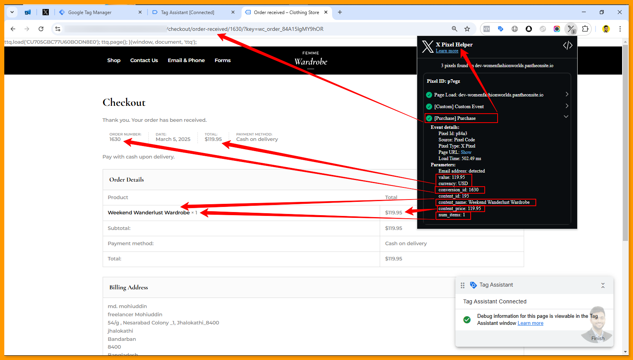Bookmark this page with the star icon
Image resolution: width=633 pixels, height=360 pixels.
click(467, 29)
